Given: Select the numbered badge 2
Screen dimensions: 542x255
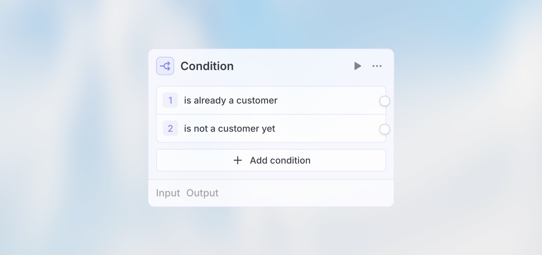Looking at the screenshot, I should coord(170,128).
